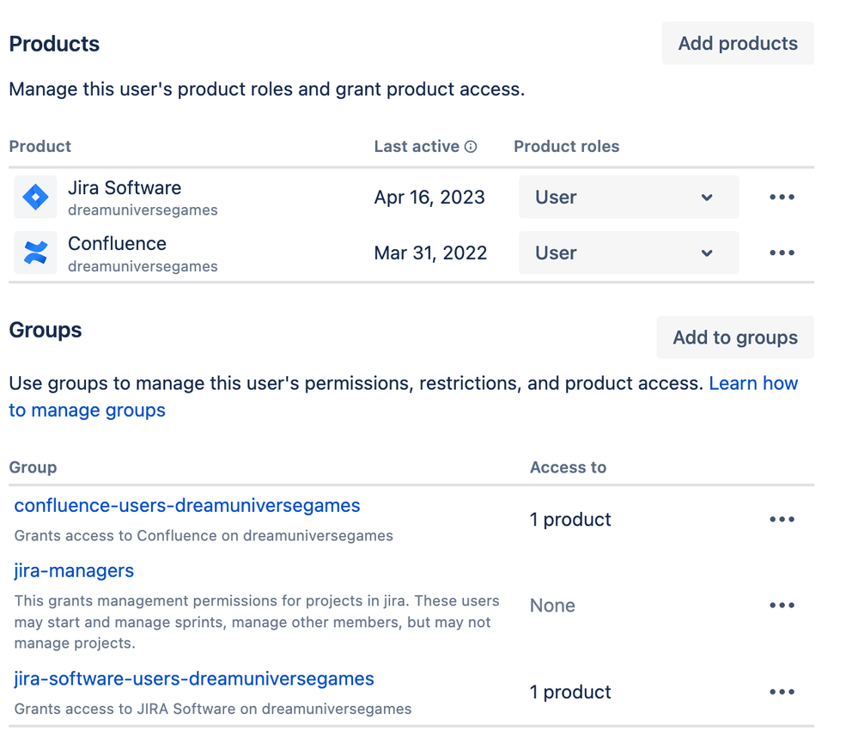Open the jira-managers group link

74,570
